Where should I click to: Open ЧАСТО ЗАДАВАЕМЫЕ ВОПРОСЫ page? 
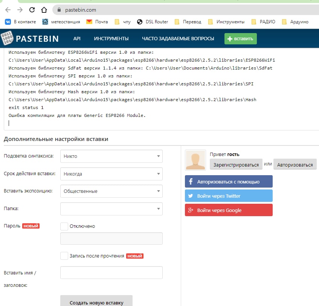[178, 39]
